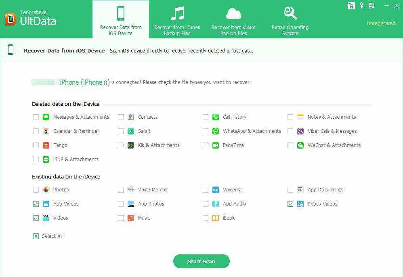Screen dimensions: 403x277
Task: Tick the Calendar & Reminder checkbox
Action: click(x=36, y=131)
